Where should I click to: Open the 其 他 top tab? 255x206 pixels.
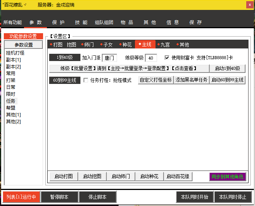(x=150, y=22)
